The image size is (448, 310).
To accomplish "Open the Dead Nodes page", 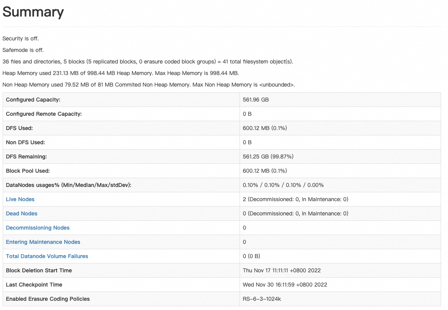I will 21,213.
